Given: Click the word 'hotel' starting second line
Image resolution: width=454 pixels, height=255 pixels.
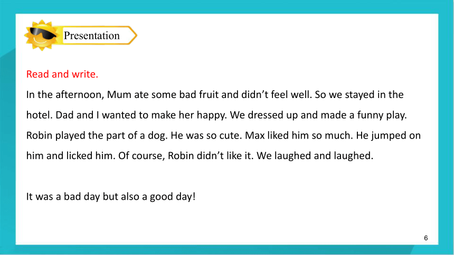Looking at the screenshot, I should (40, 115).
